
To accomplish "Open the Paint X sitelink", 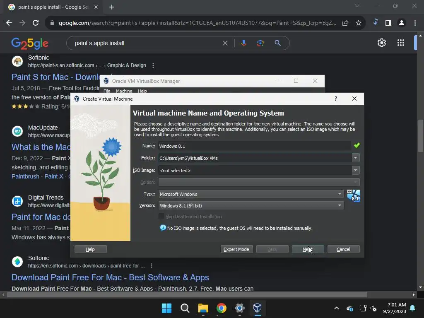I will 54,176.
